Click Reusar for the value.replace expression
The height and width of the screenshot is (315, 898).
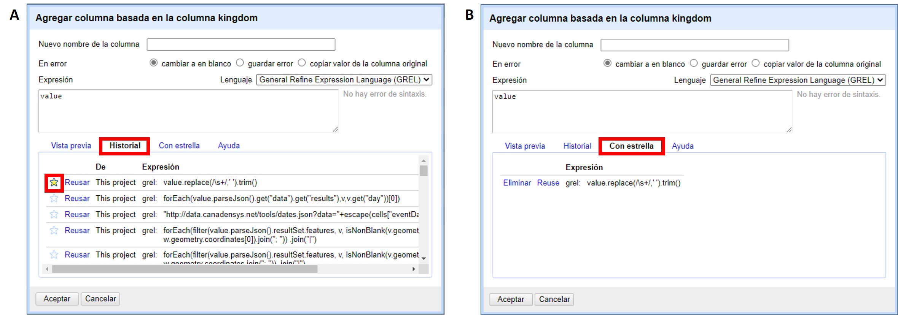[77, 182]
